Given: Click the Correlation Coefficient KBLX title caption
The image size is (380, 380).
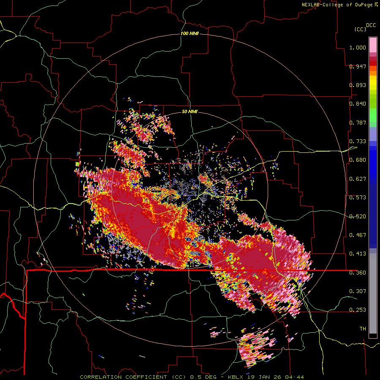Looking at the screenshot, I should click(192, 377).
